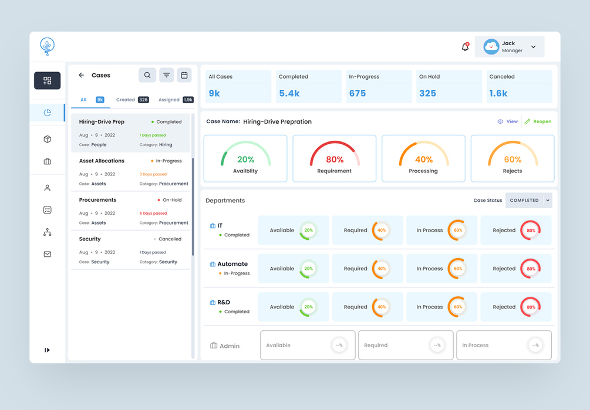The width and height of the screenshot is (590, 410).
Task: Click IT Required 40% card
Action: click(368, 231)
